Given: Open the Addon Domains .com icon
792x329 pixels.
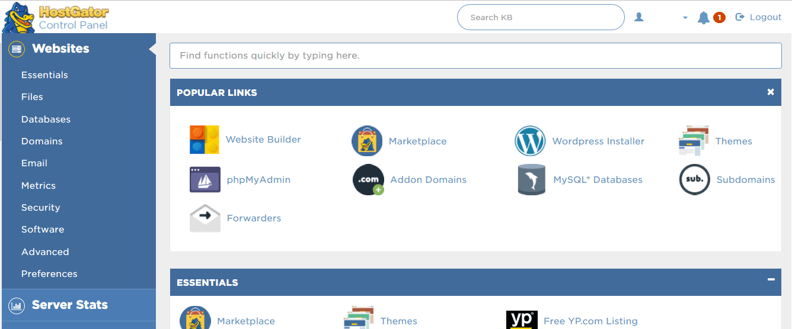Looking at the screenshot, I should pos(368,179).
